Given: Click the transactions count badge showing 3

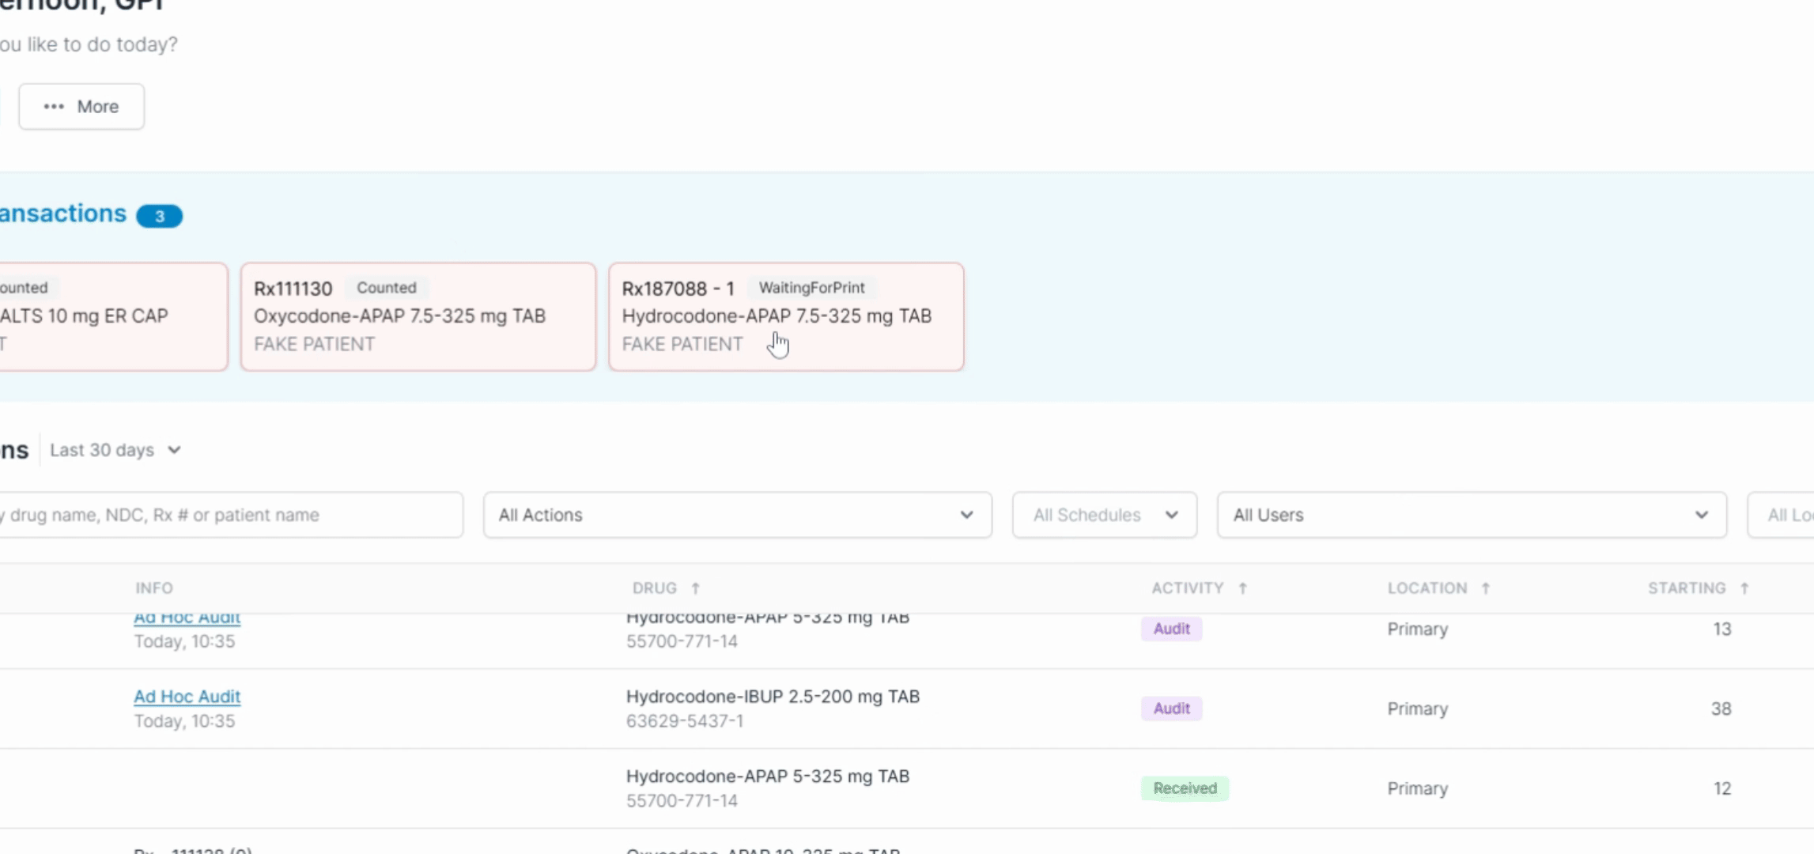Looking at the screenshot, I should point(159,216).
